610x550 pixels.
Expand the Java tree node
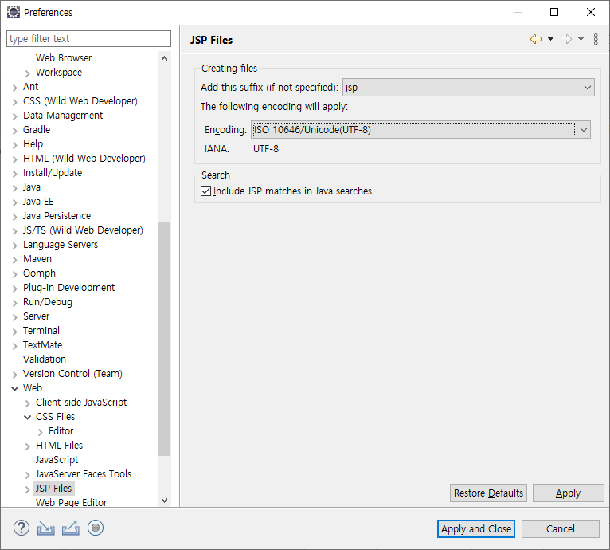point(15,188)
